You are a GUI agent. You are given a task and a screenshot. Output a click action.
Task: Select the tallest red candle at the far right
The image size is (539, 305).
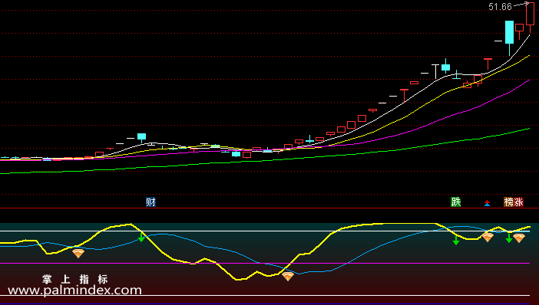point(530,15)
